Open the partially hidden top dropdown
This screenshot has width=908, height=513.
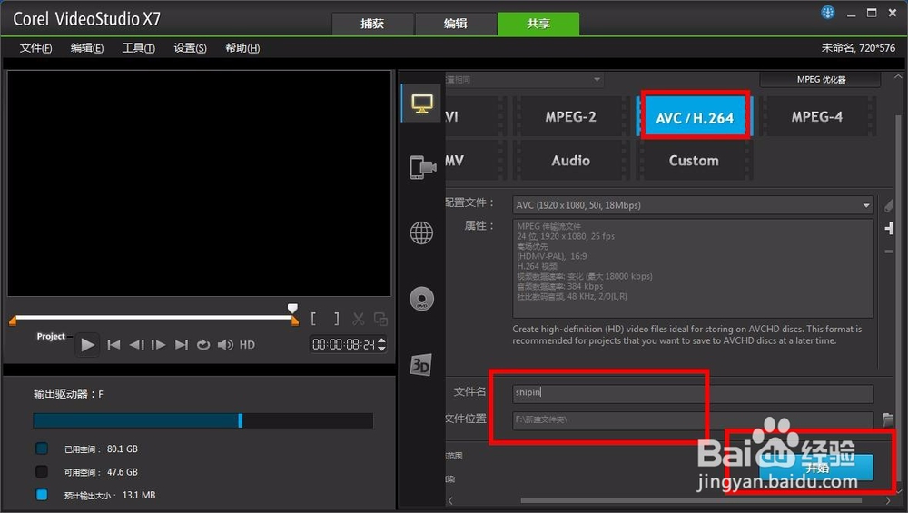[524, 79]
